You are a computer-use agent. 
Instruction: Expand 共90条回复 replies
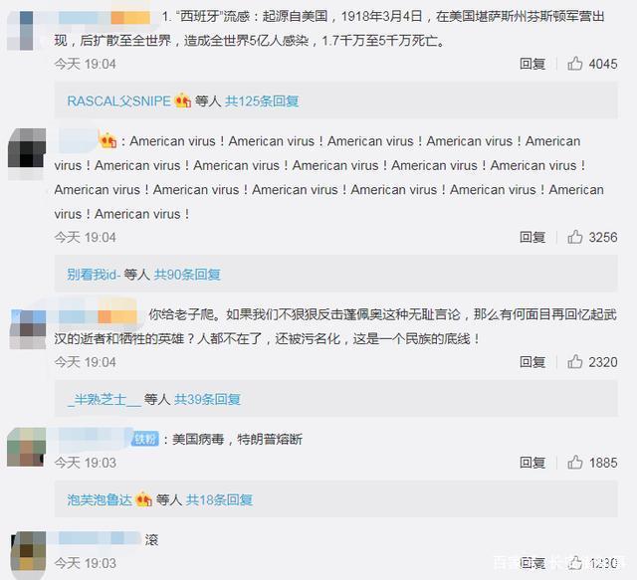(187, 275)
